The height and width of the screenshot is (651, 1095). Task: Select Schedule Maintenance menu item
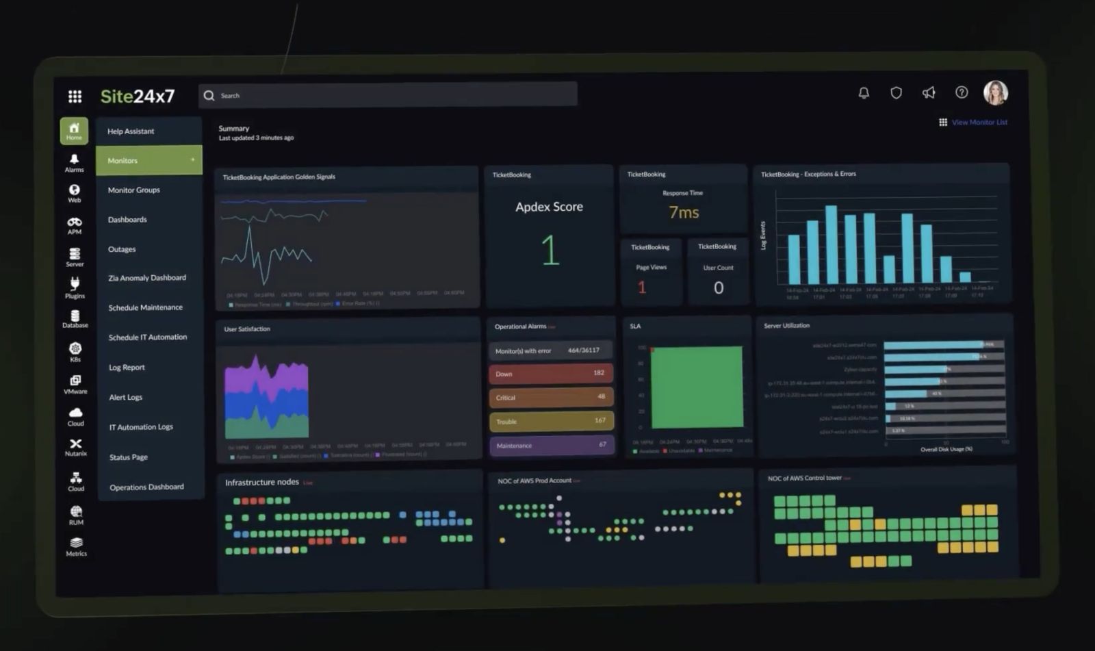[x=146, y=308]
